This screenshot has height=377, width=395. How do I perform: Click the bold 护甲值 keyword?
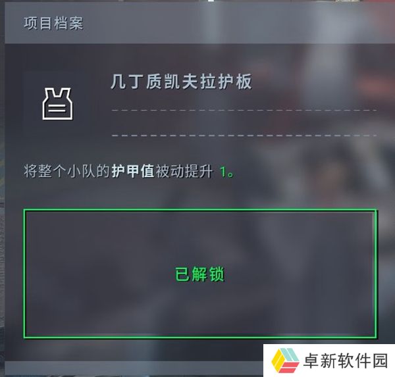(133, 172)
